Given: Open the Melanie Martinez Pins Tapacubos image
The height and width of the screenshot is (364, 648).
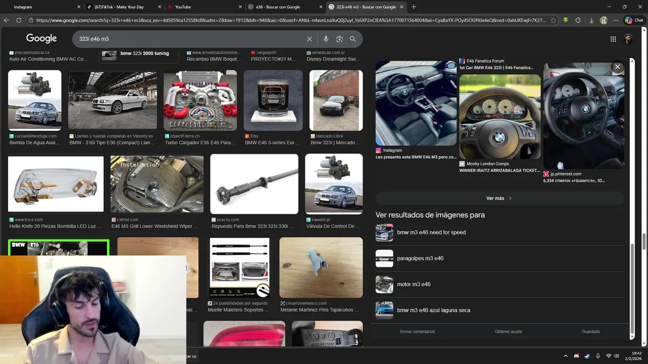Looking at the screenshot, I should tap(321, 268).
